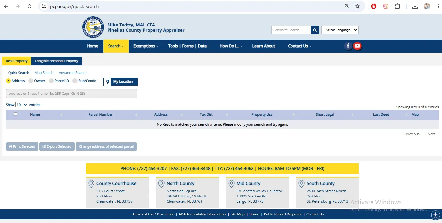Viewport: 442px width, 223px height.
Task: Click the My Location button
Action: tap(120, 82)
